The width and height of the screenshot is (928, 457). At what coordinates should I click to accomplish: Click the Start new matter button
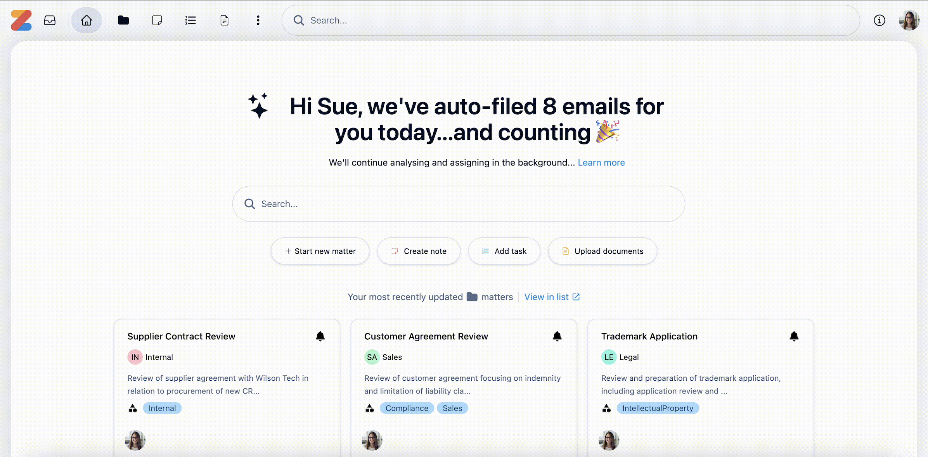(320, 251)
